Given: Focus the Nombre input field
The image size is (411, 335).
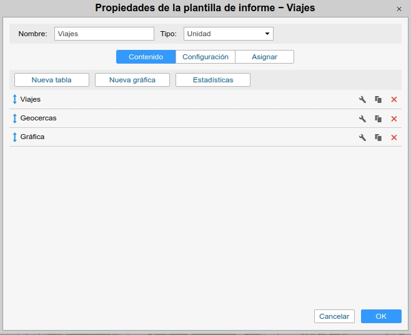Looking at the screenshot, I should point(104,34).
